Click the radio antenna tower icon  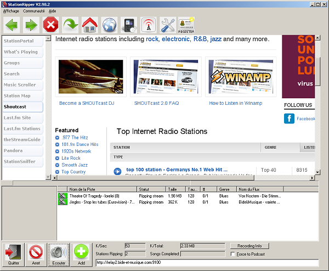coord(149,25)
